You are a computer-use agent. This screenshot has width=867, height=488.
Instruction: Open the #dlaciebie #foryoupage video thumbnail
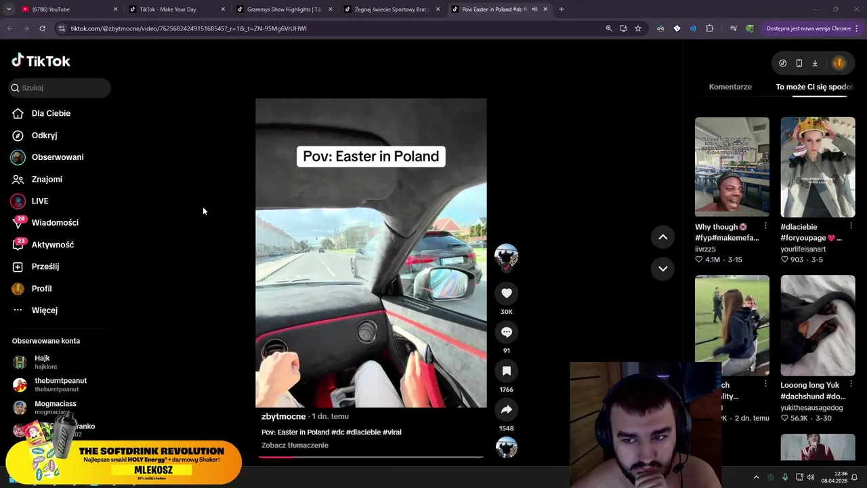pyautogui.click(x=818, y=167)
